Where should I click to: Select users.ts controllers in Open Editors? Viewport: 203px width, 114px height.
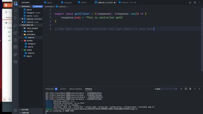(x=31, y=19)
